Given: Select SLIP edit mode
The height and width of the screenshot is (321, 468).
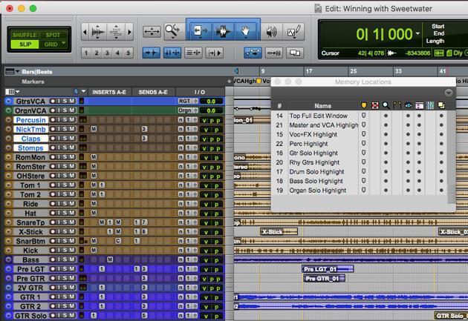Looking at the screenshot, I should 25,44.
